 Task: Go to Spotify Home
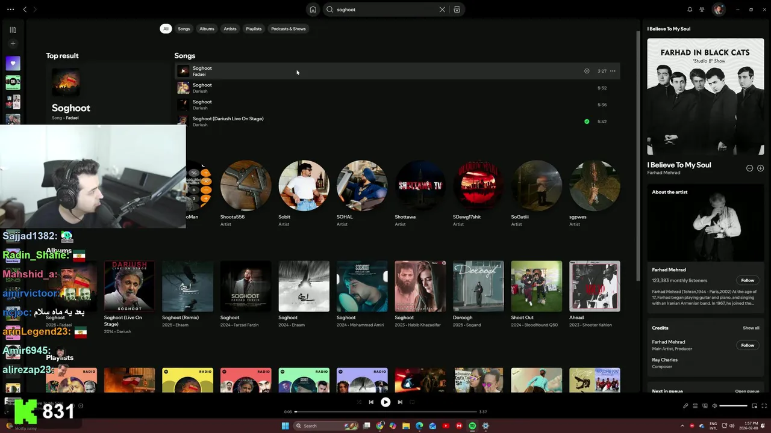[x=313, y=10]
